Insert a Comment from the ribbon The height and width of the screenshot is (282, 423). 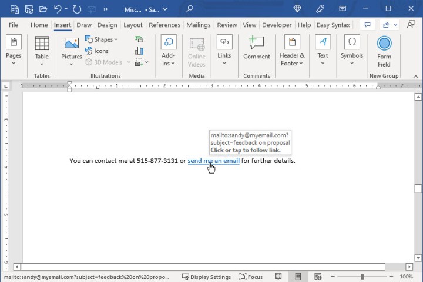click(x=256, y=48)
